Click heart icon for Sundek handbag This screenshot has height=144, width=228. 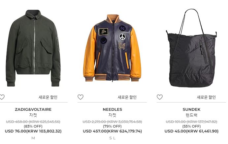pyautogui.click(x=159, y=97)
